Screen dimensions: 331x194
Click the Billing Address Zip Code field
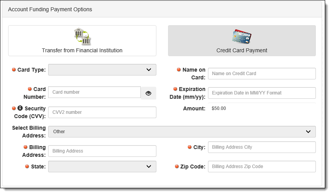click(x=262, y=167)
